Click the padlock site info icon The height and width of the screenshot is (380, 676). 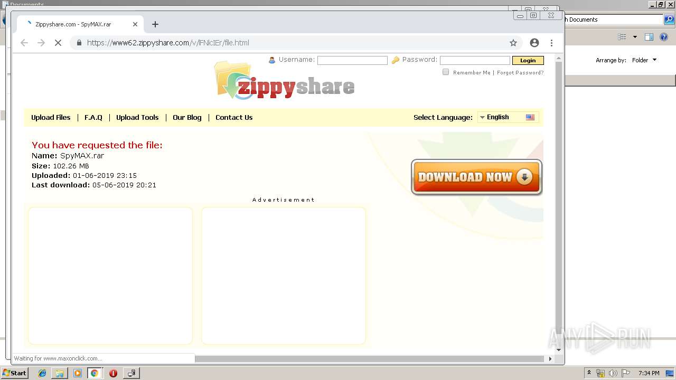(x=79, y=43)
